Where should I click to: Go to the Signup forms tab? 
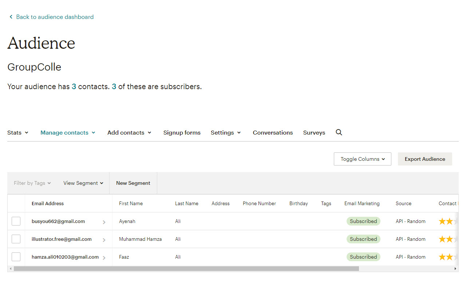[182, 133]
